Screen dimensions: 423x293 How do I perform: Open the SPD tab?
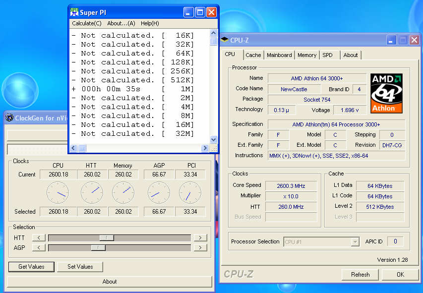[327, 55]
